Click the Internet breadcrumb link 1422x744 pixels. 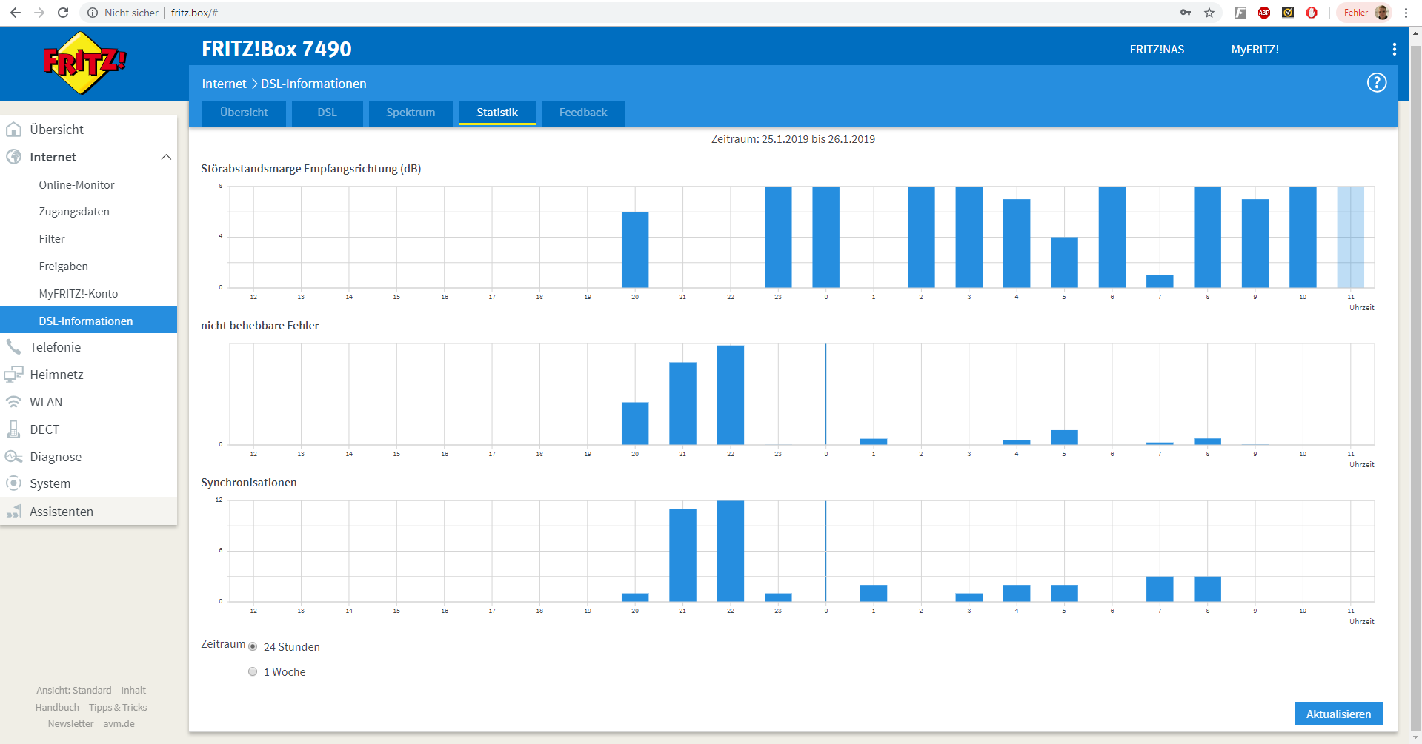[224, 84]
